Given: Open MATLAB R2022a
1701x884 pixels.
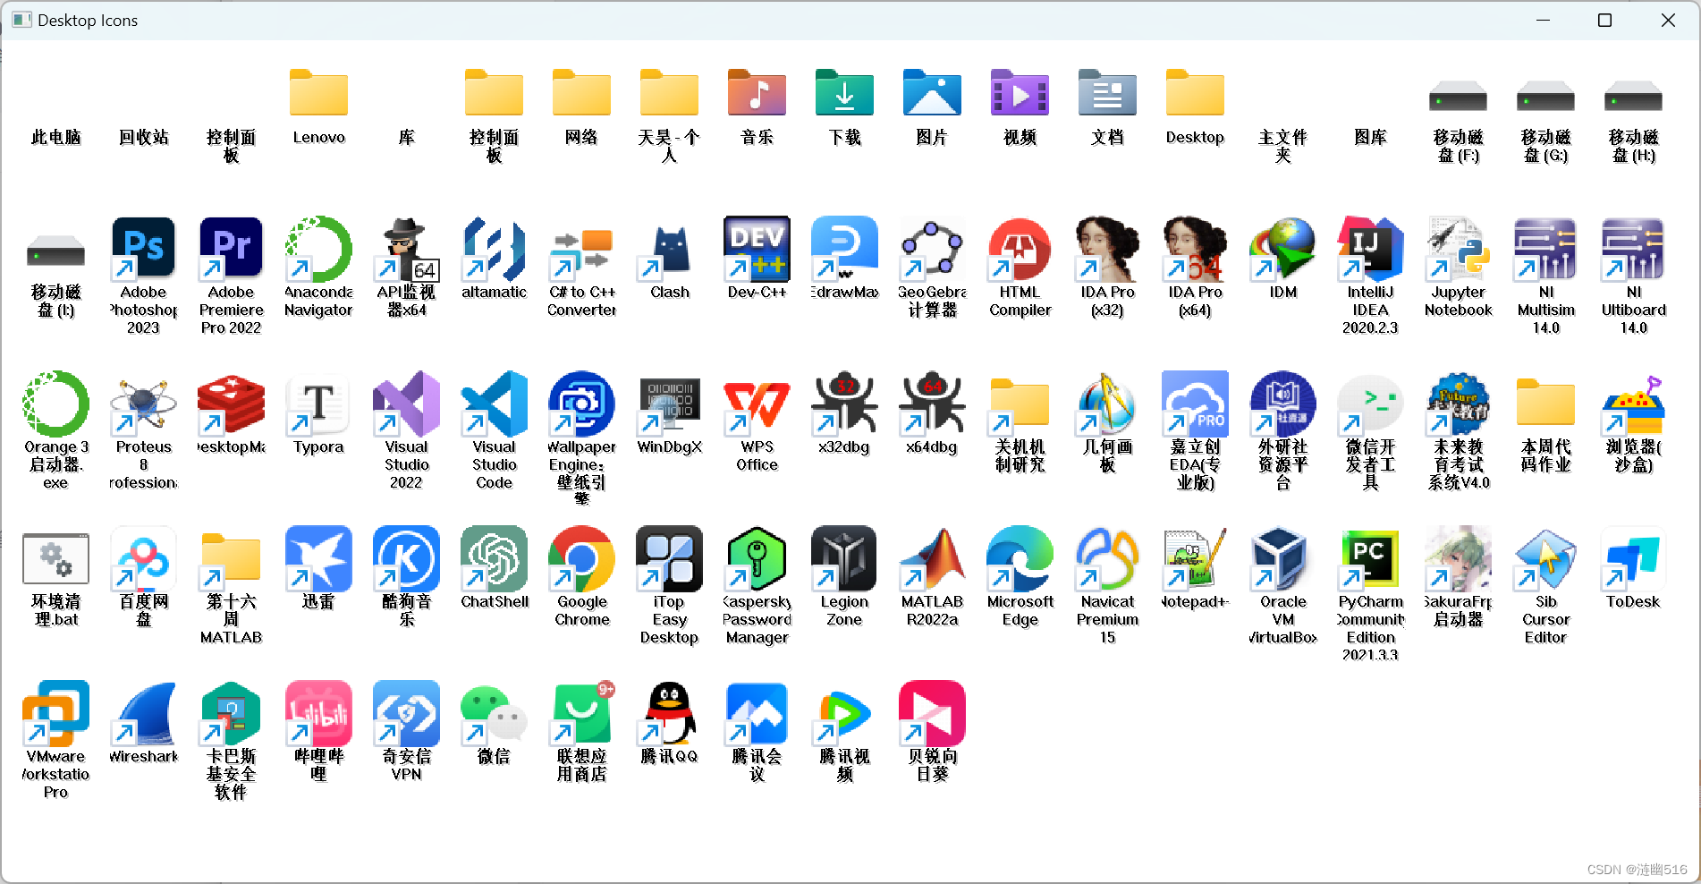Looking at the screenshot, I should tap(932, 558).
